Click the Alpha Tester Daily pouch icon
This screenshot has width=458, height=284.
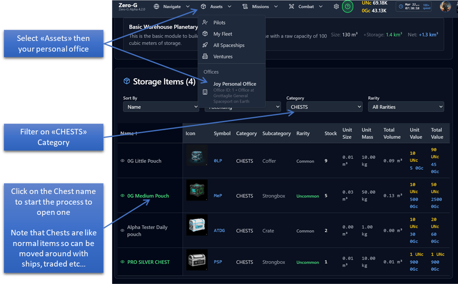coord(197,225)
